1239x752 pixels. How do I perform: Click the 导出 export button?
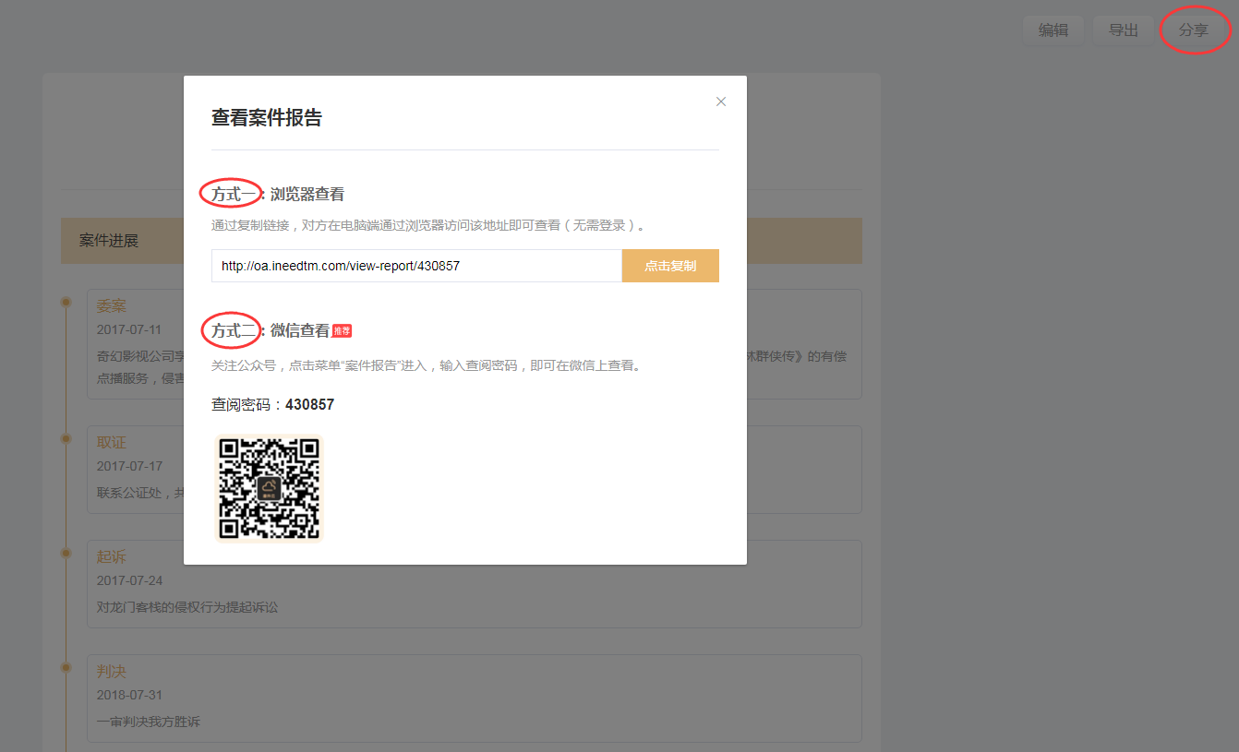1123,30
